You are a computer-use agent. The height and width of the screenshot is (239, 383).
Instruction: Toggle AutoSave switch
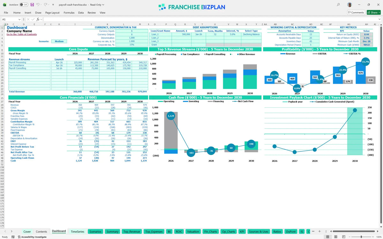pyautogui.click(x=24, y=5)
